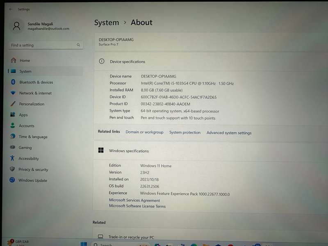Select the Version value 23H2
Screen dimensions: 328x246
click(x=145, y=172)
